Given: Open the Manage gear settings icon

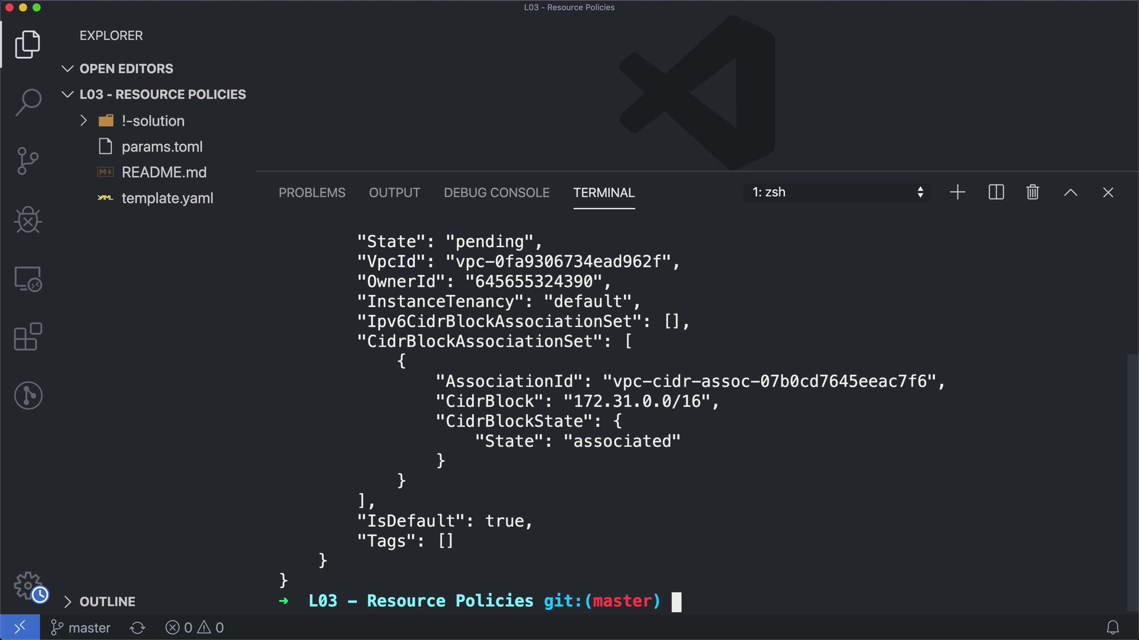Looking at the screenshot, I should click(28, 585).
